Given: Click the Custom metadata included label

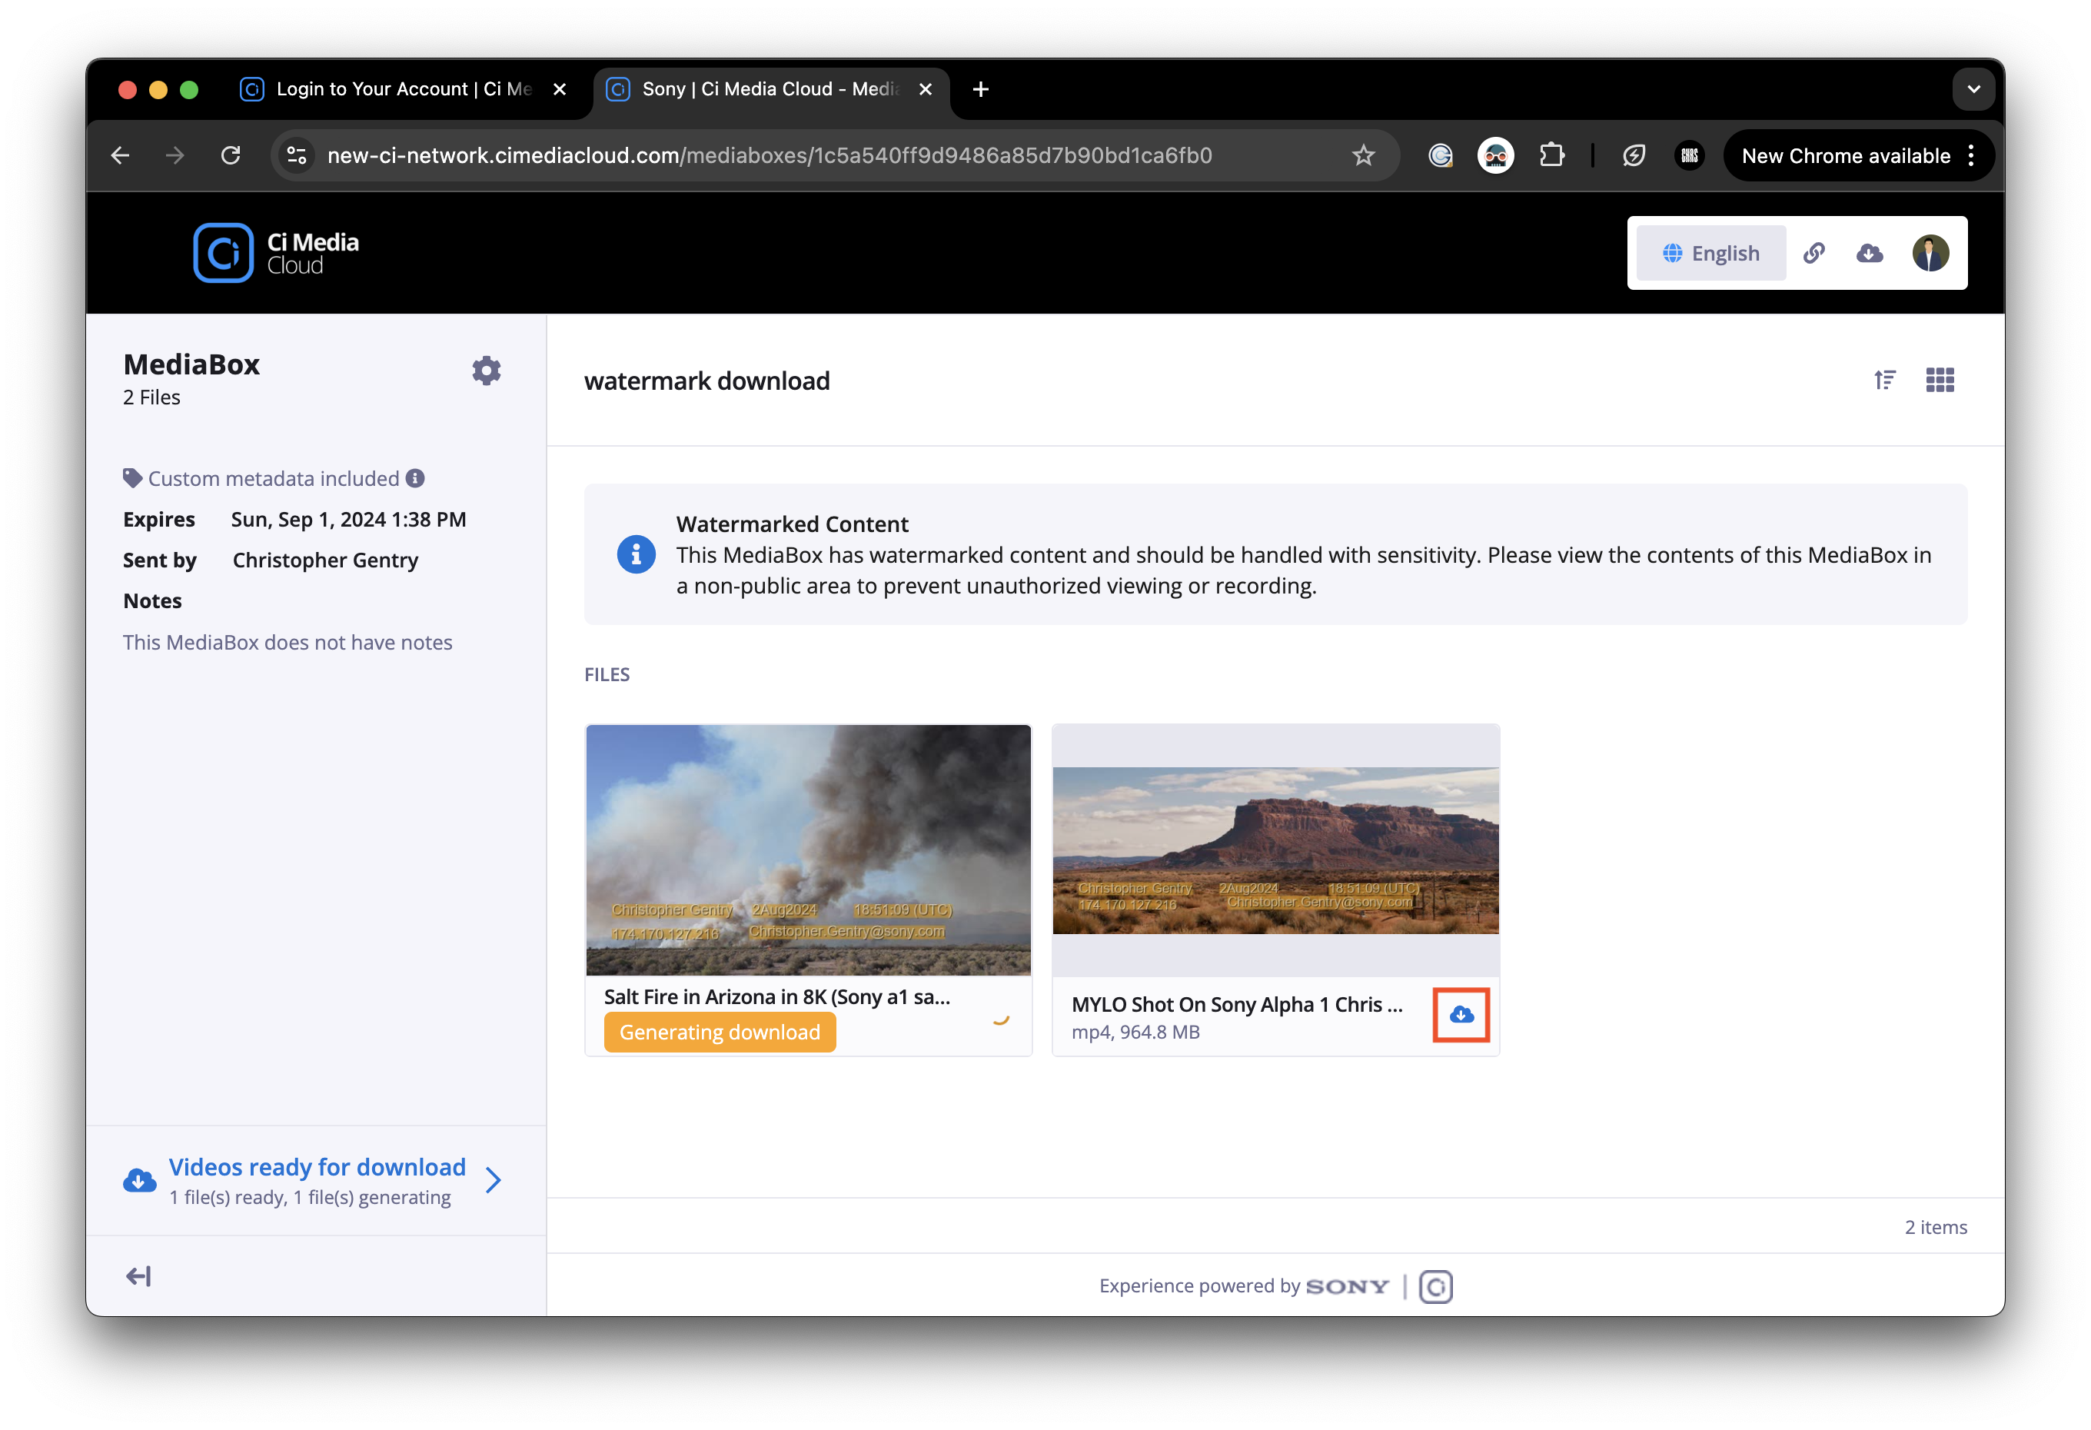Looking at the screenshot, I should tap(274, 478).
